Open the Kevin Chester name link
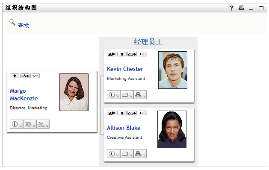This screenshot has height=170, width=269. (125, 69)
